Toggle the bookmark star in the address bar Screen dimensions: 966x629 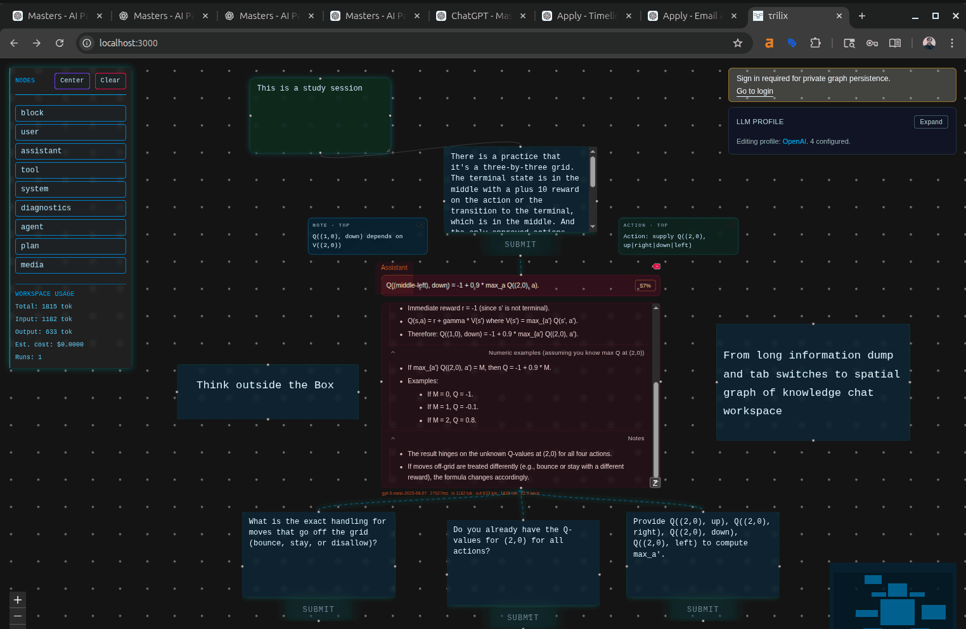(737, 42)
